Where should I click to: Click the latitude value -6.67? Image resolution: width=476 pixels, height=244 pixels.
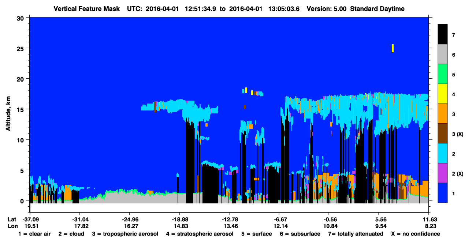279,219
